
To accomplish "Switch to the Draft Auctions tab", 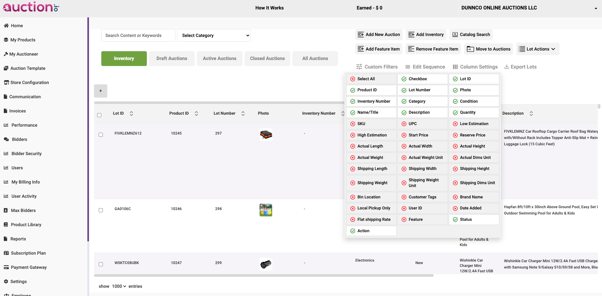I will (172, 58).
